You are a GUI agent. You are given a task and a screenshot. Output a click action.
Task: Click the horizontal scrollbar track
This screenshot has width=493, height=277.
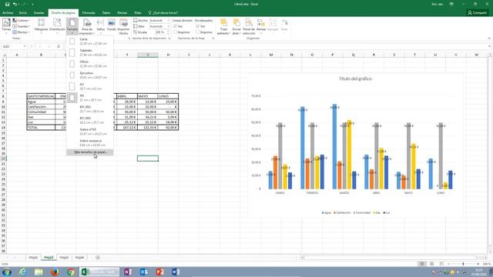tap(393, 258)
